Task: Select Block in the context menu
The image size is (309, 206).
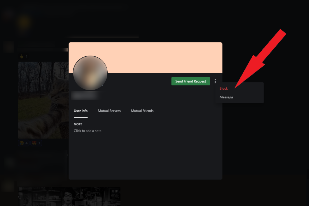Action: coord(223,88)
